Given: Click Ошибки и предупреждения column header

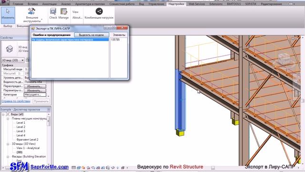Looking at the screenshot, I should (52, 35).
